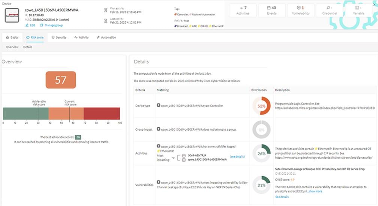Click the 26% activities distribution donut
Image resolution: width=378 pixels, height=206 pixels.
point(262,153)
